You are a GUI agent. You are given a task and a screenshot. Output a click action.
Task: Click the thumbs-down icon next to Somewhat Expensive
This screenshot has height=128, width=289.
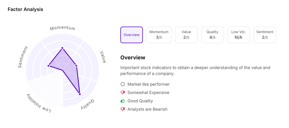(x=122, y=93)
